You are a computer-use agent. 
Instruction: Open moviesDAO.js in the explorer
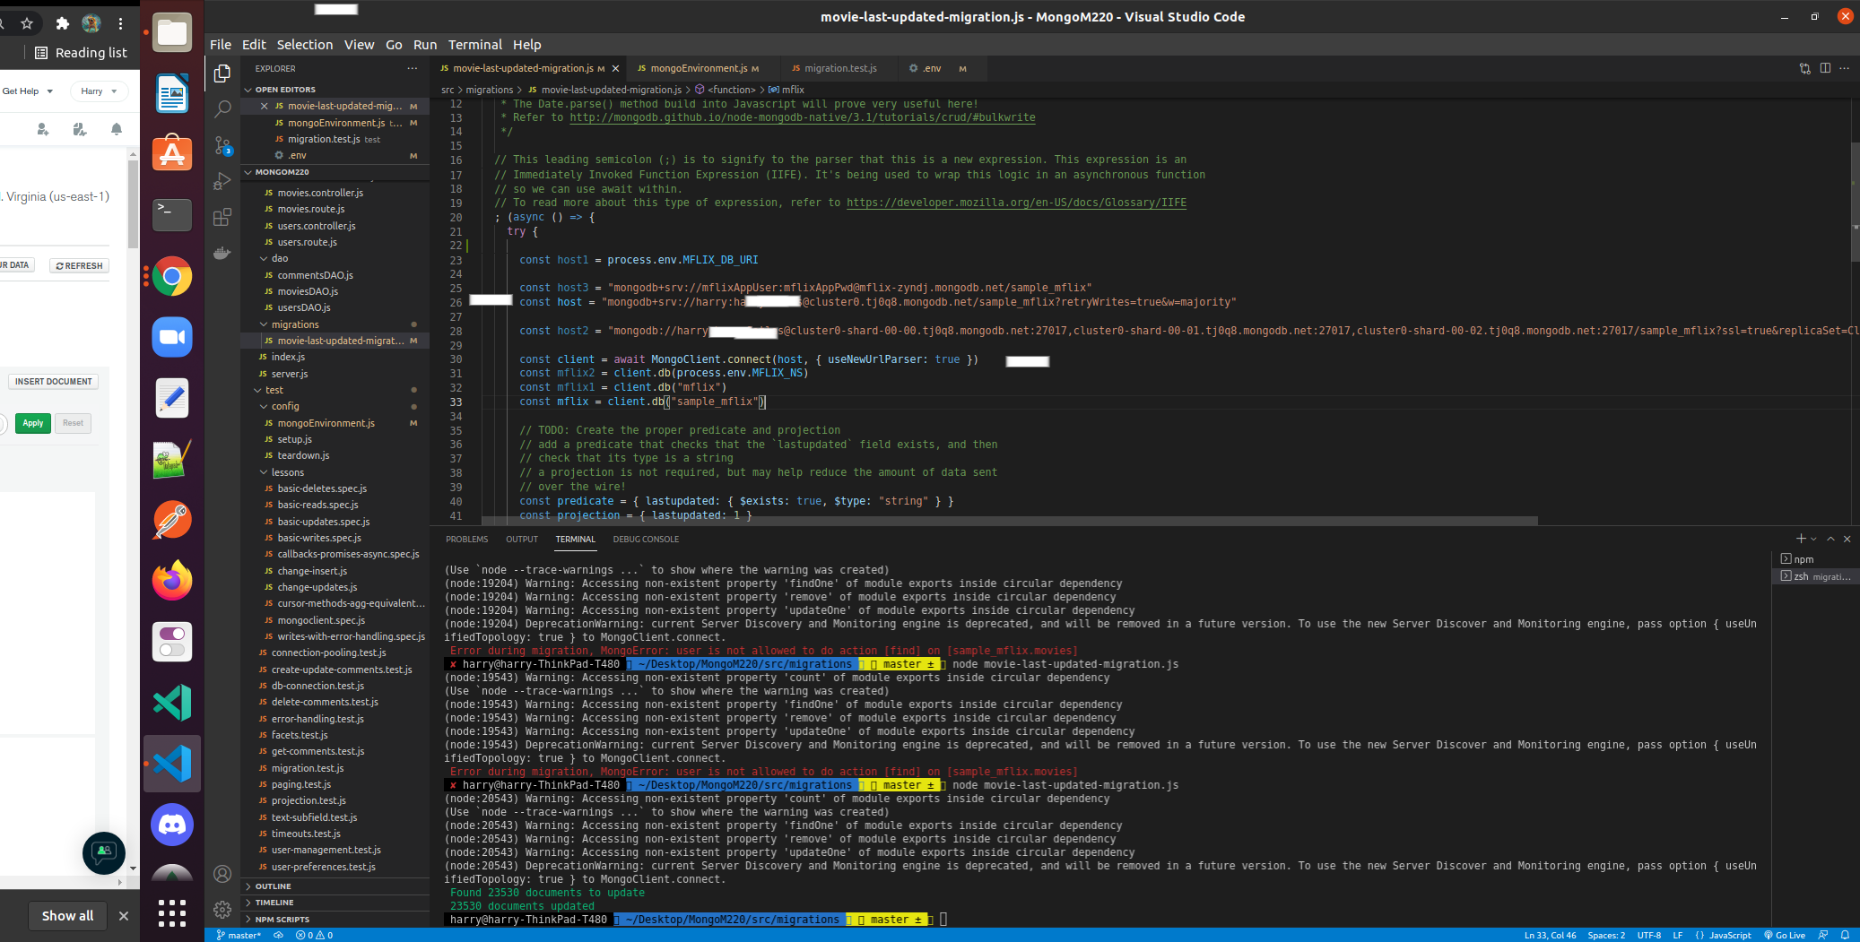tap(308, 291)
